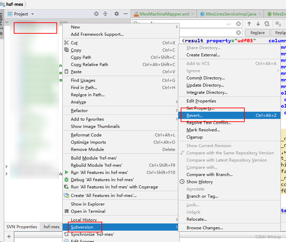Clear the search field with X icon
Screen dimensions: 286x242
pos(239,24)
